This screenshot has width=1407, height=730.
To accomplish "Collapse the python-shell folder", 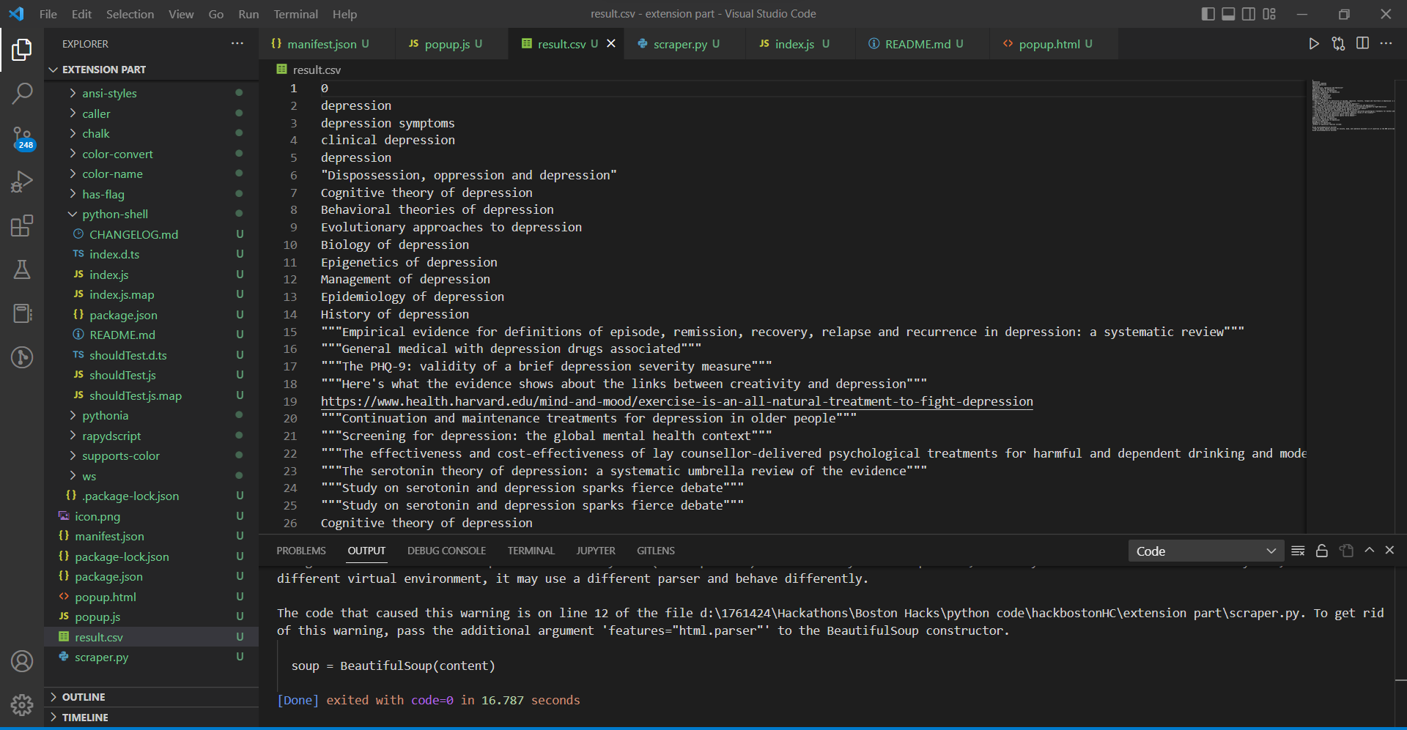I will tap(114, 214).
